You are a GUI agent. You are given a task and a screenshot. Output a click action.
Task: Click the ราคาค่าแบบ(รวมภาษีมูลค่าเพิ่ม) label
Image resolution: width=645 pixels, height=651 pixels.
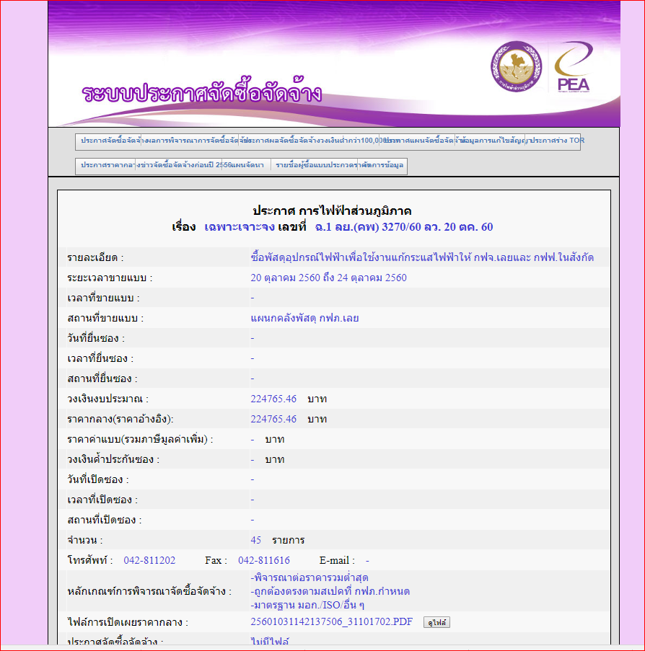pyautogui.click(x=140, y=439)
